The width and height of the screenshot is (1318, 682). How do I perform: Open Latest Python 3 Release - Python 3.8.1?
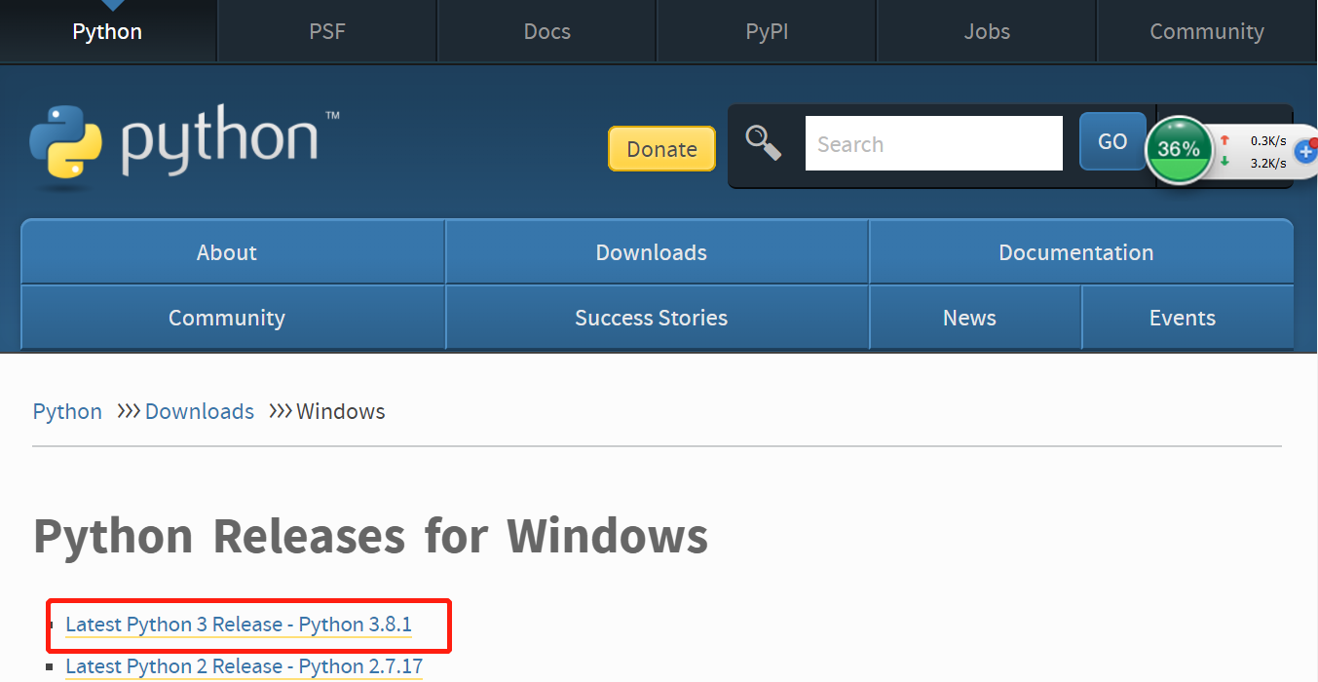239,625
